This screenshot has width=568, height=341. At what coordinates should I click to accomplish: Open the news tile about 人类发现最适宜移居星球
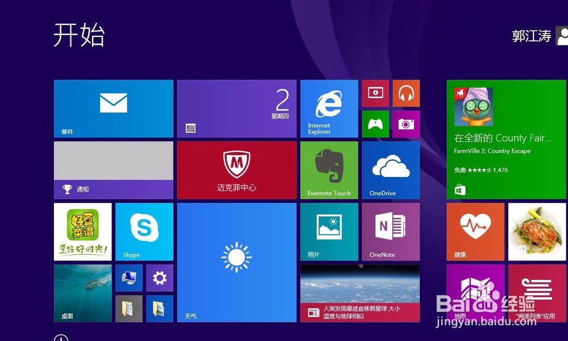click(x=360, y=293)
